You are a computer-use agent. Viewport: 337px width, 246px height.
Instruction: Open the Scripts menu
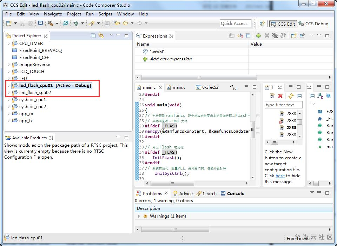click(105, 14)
